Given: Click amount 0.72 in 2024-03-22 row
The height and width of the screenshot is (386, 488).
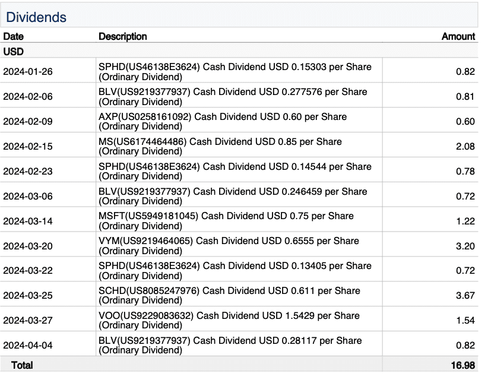Looking at the screenshot, I should pos(465,271).
